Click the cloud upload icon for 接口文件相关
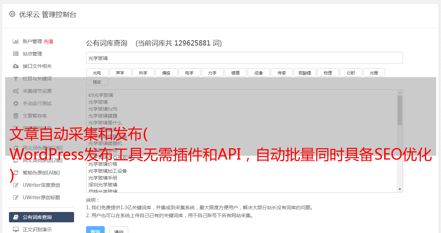The width and height of the screenshot is (441, 233). [16, 66]
